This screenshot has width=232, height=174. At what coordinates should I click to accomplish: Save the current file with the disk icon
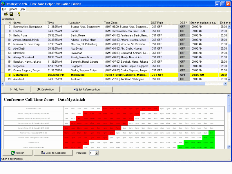coord(11,14)
